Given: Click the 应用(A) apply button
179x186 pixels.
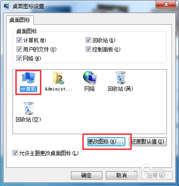Looking at the screenshot, I should coord(157,175).
